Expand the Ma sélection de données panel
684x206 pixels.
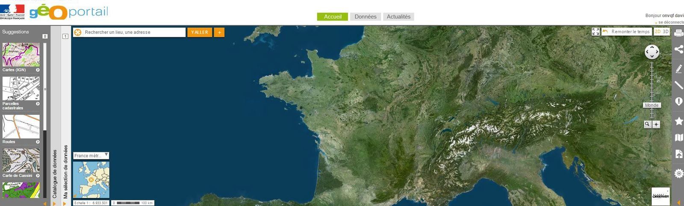coord(65,172)
